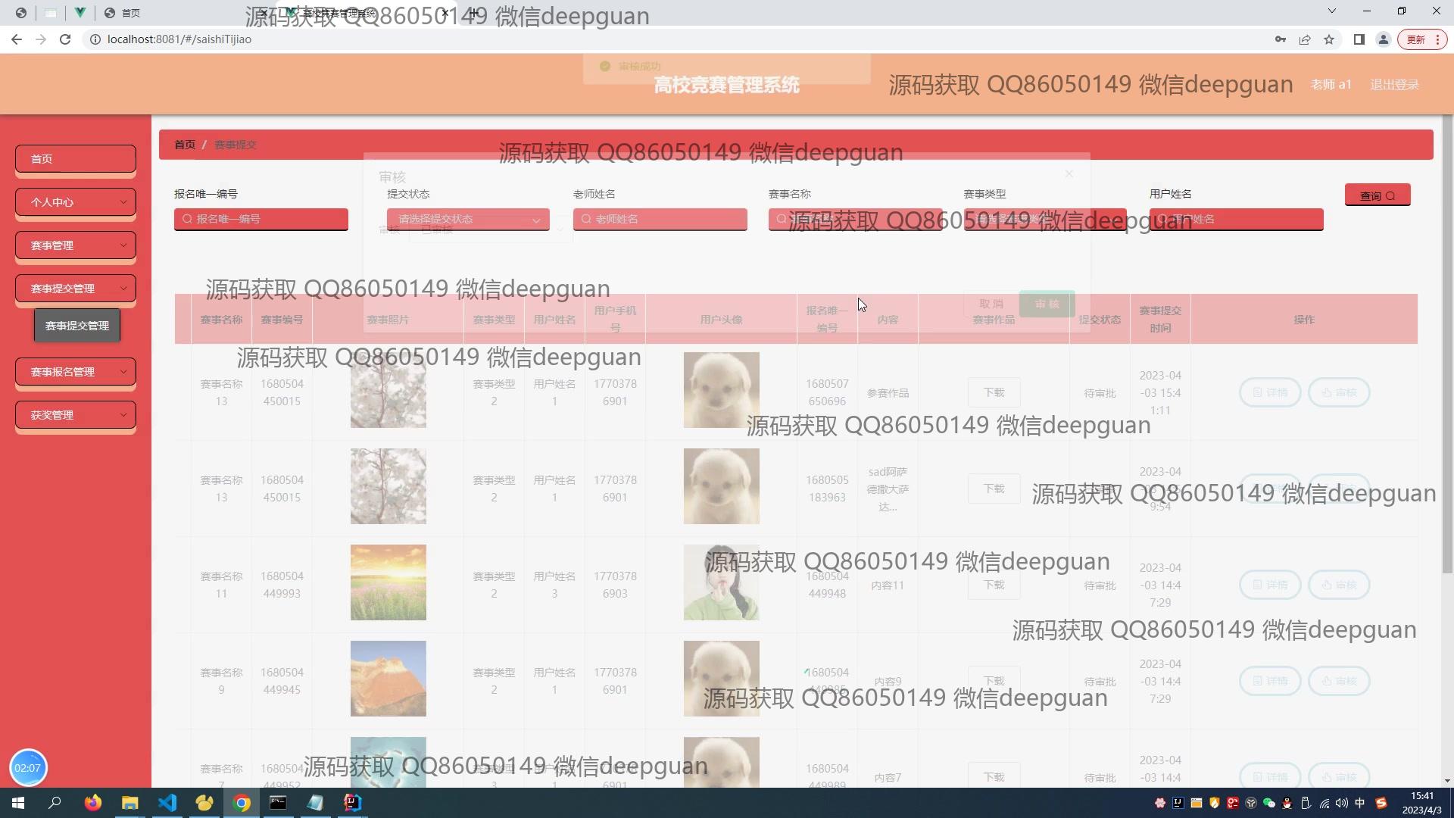
Task: Click the Chrome 更新 update button
Action: (x=1422, y=39)
